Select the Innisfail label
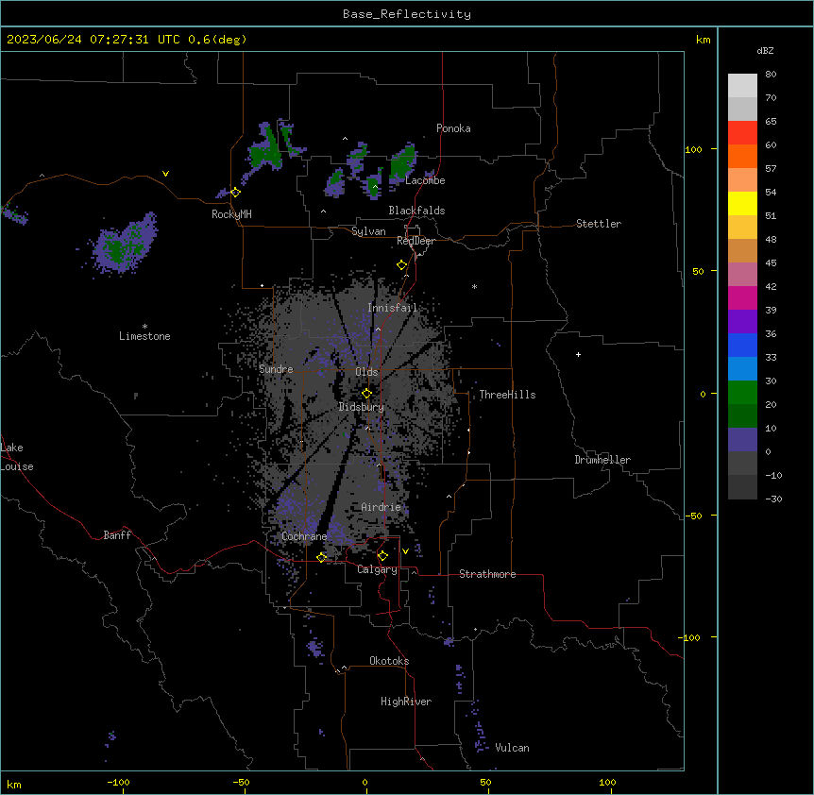This screenshot has width=814, height=795. click(x=392, y=308)
